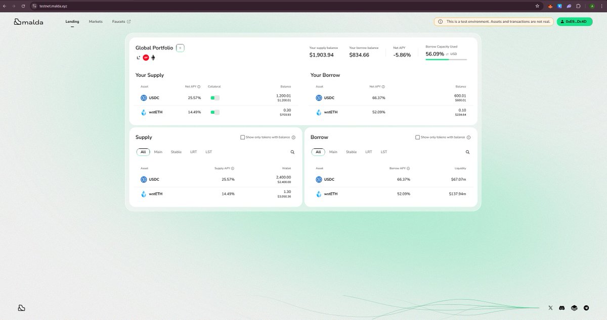Enable Supply 'Show only tokens with balance' checkbox
This screenshot has height=320, width=607.
(242, 137)
